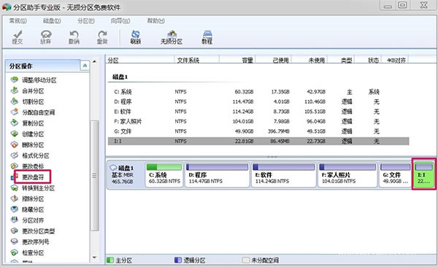Image resolution: width=438 pixels, height=267 pixels.
Task: Click the sidebar scrollbar up arrow
Action: [94, 61]
